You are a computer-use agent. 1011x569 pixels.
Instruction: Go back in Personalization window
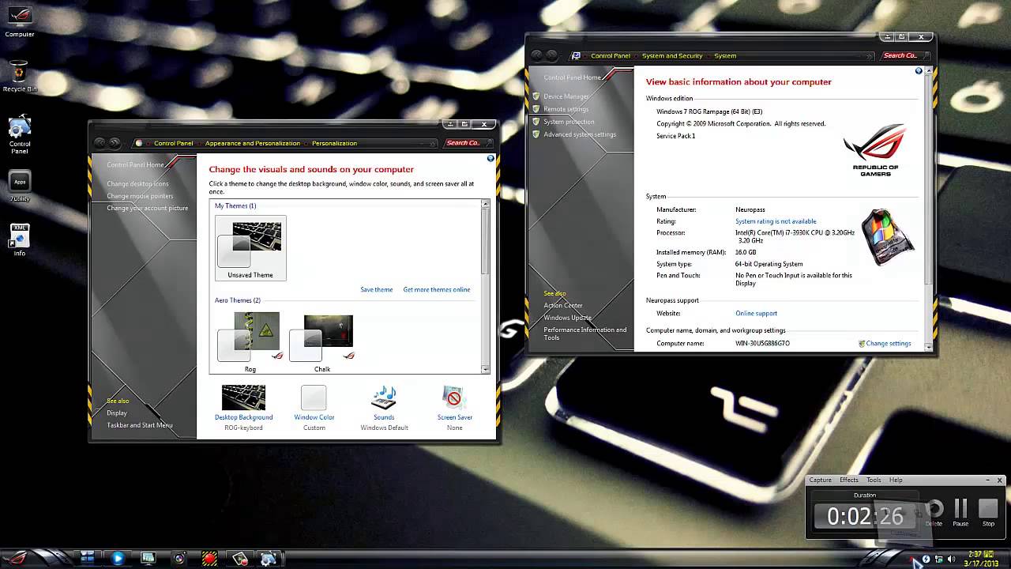click(100, 143)
